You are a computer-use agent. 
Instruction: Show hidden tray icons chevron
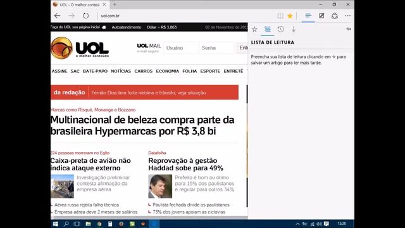coord(297,224)
